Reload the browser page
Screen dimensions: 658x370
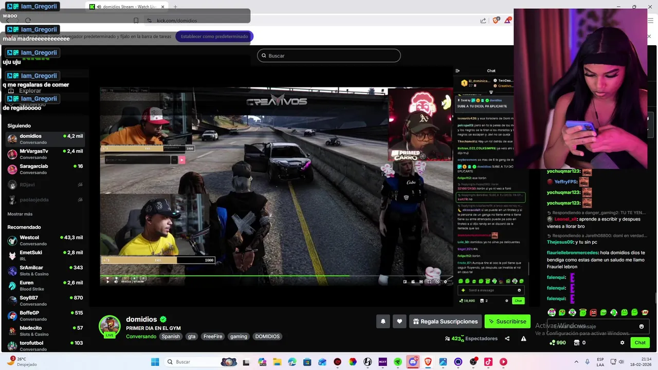tap(28, 21)
